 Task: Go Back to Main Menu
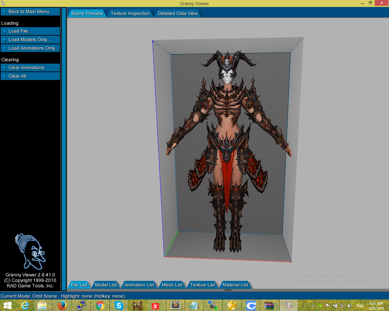[30, 12]
